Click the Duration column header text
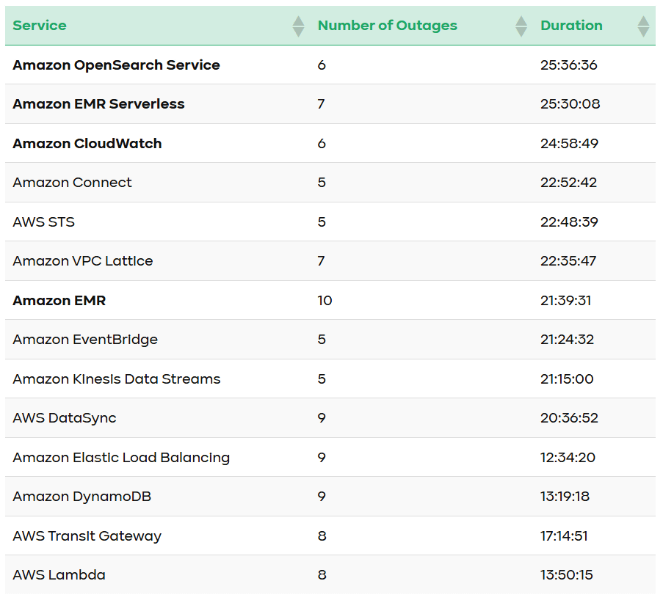The image size is (663, 614). click(x=571, y=26)
